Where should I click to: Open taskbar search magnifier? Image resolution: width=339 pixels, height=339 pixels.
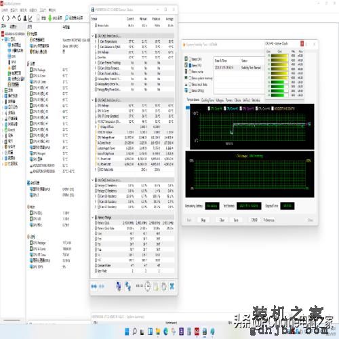pos(134,332)
